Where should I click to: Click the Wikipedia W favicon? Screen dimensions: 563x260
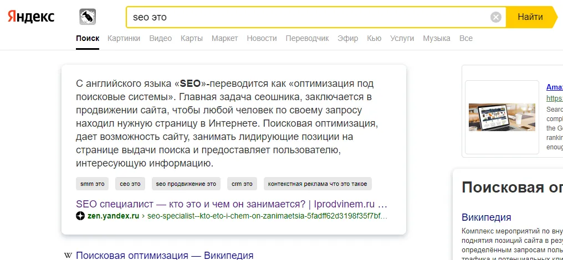pyautogui.click(x=68, y=256)
